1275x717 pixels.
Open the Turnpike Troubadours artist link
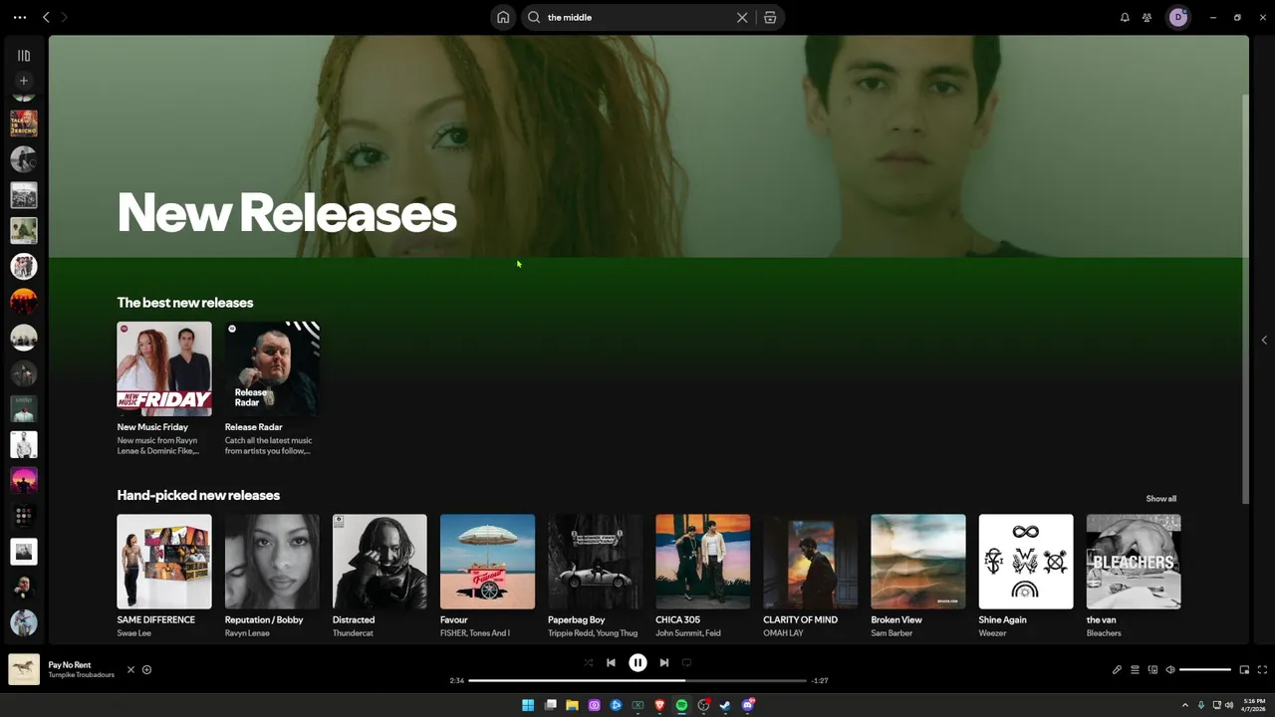(81, 675)
